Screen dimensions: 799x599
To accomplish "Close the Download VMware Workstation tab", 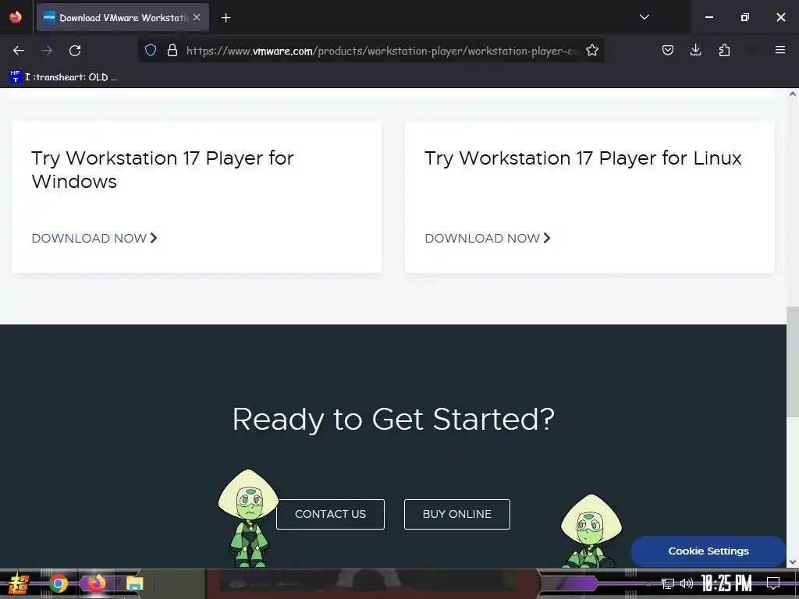I will click(197, 17).
